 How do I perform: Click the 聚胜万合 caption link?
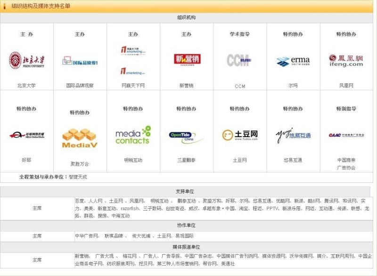(x=80, y=164)
